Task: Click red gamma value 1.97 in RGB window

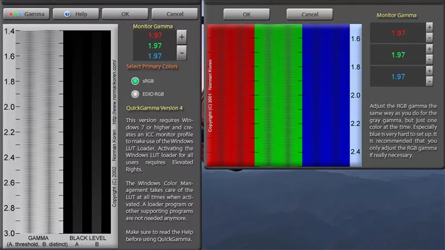Action: (398, 33)
